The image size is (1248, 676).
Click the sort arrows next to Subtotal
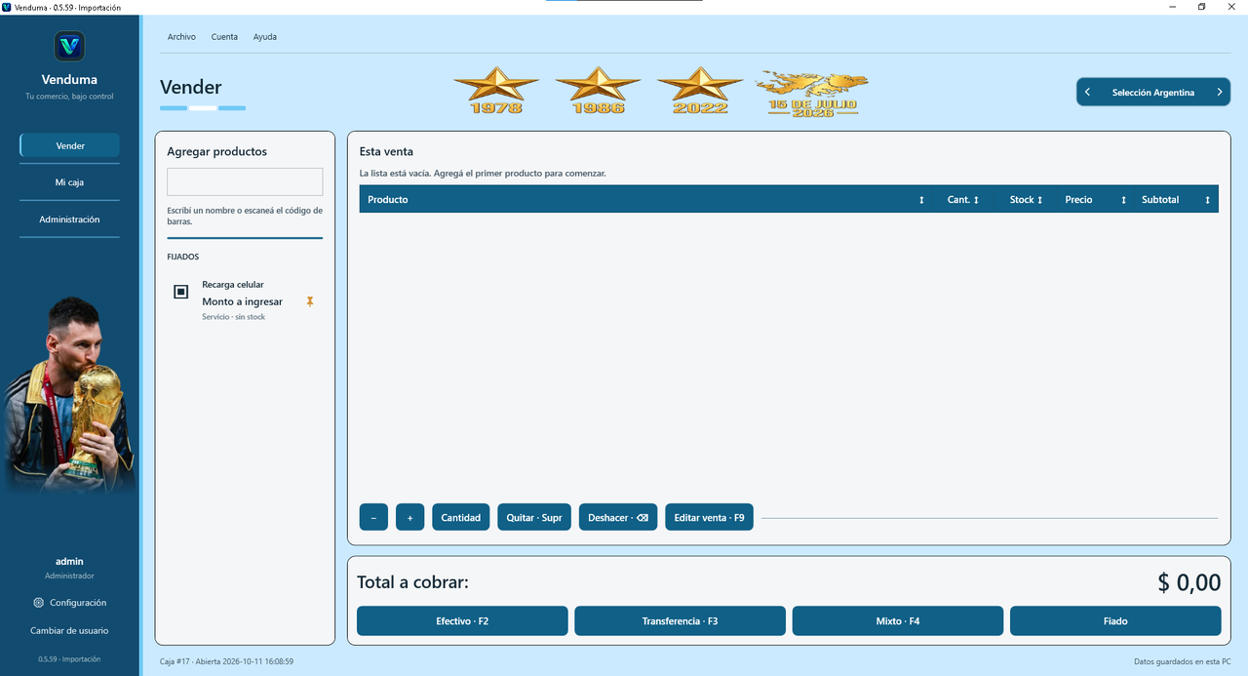[1207, 200]
